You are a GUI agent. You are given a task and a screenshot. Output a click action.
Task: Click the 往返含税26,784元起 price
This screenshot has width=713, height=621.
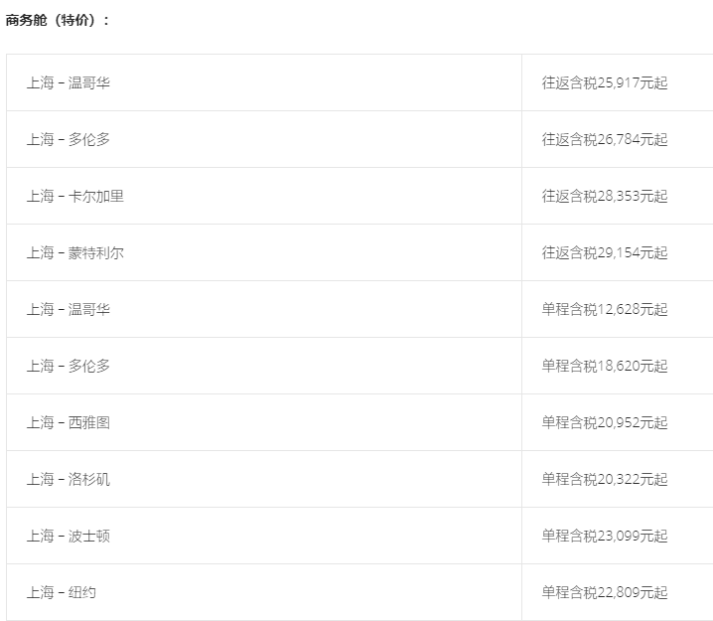(605, 140)
